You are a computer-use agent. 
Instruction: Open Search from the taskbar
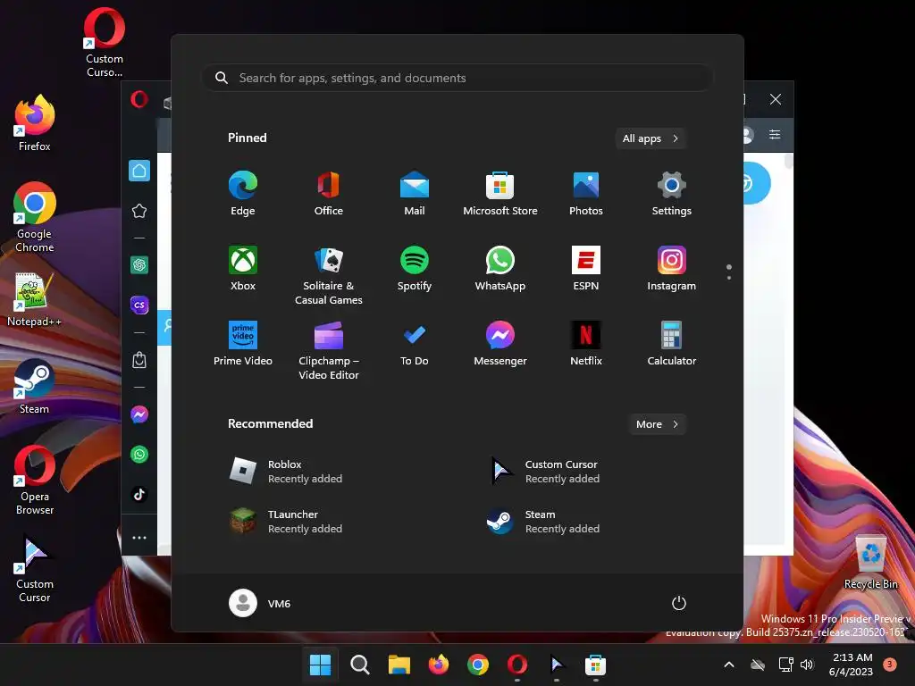pos(359,665)
